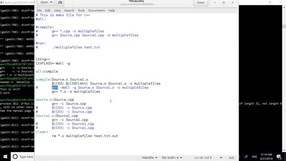Open the File menu
Viewport: 286px width, 161px height.
point(39,10)
